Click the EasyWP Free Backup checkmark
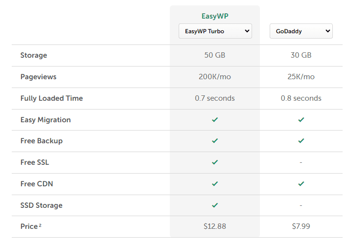 215,140
